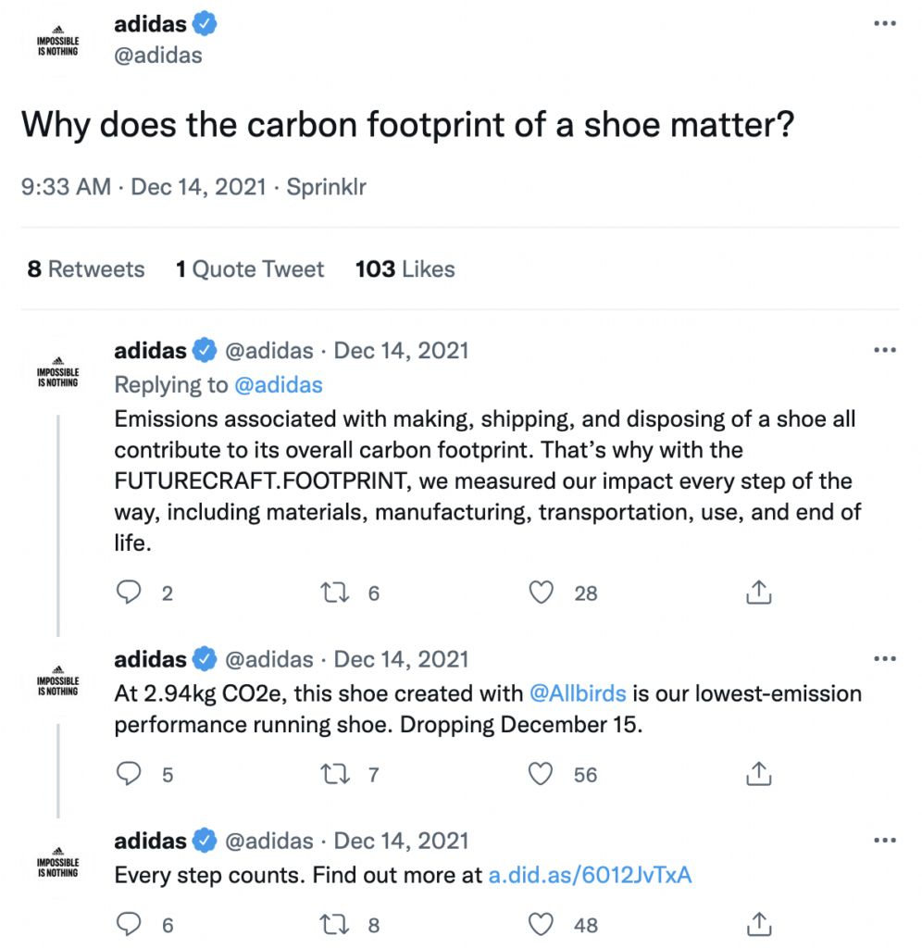Image resolution: width=922 pixels, height=948 pixels.
Task: Retweet the 2.94kg CO2e Allbirds tweet
Action: 334,774
